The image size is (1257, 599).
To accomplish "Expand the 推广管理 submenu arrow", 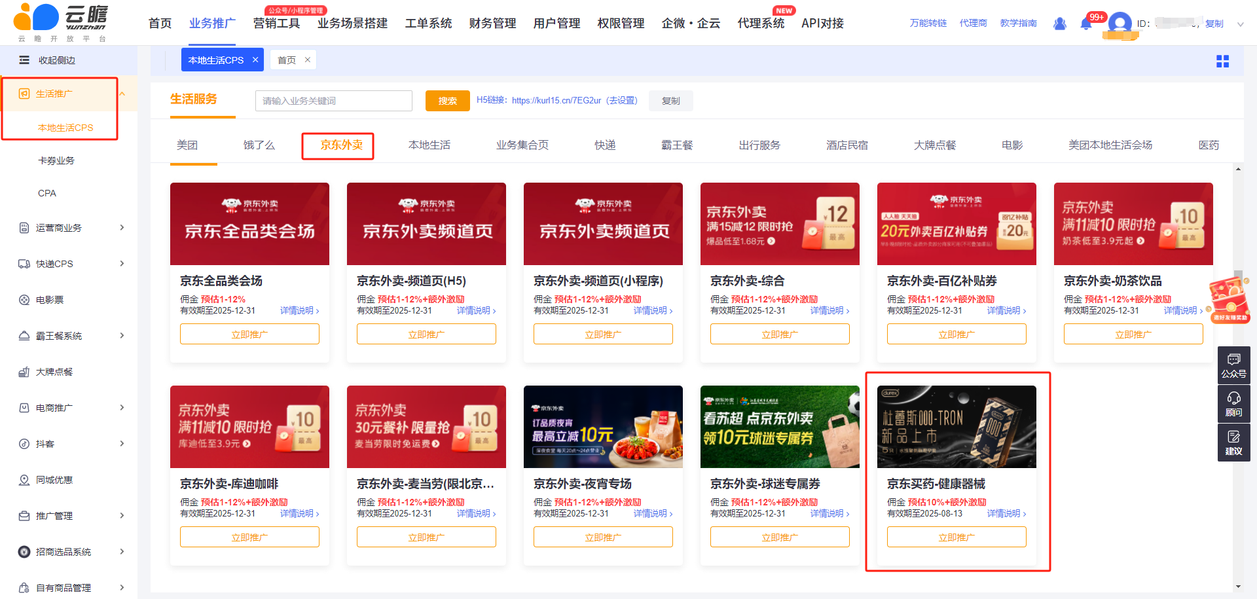I will tap(122, 516).
